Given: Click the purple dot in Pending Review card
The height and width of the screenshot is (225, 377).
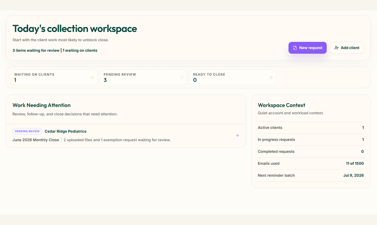Looking at the screenshot, I should [182, 78].
